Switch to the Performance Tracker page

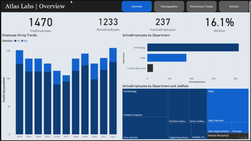tap(201, 6)
